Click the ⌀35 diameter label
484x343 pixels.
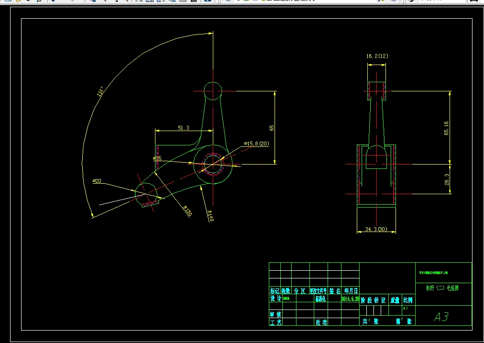click(x=157, y=158)
